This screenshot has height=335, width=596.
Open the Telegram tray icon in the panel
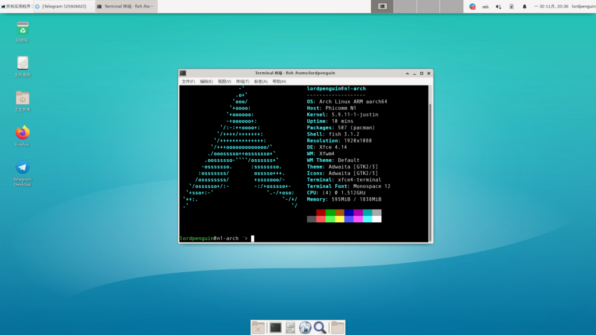(x=473, y=6)
